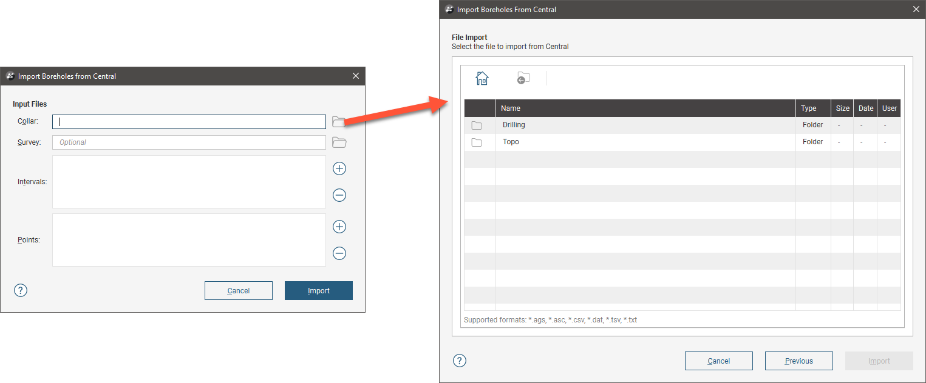Image resolution: width=926 pixels, height=383 pixels.
Task: Remove Points file with minus icon
Action: click(339, 253)
